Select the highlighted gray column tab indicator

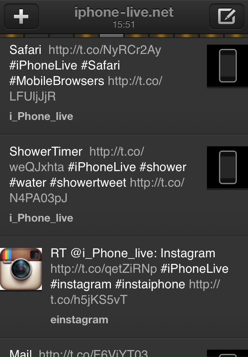tap(111, 36)
